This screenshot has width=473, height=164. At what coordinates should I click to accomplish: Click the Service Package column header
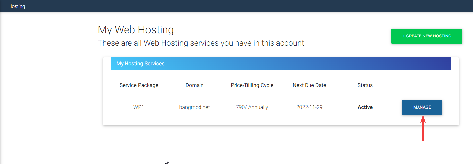(139, 85)
